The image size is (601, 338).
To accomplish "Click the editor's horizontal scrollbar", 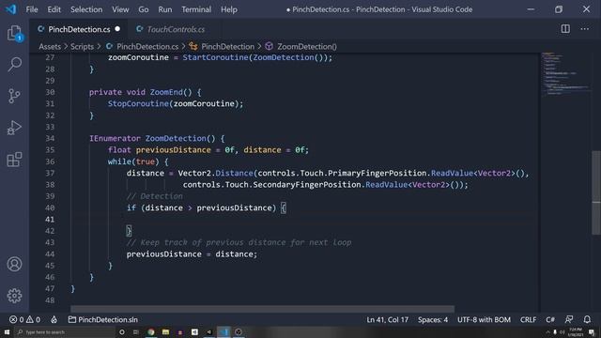I will tap(262, 309).
